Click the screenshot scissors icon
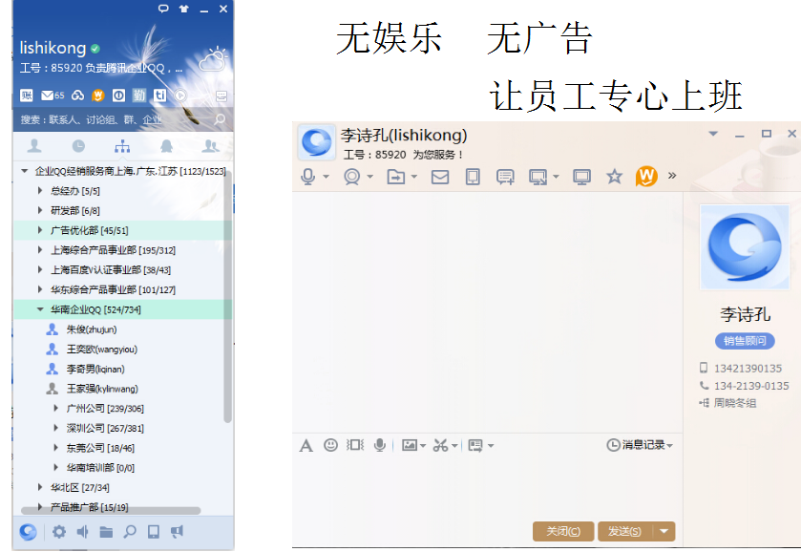 tap(440, 445)
